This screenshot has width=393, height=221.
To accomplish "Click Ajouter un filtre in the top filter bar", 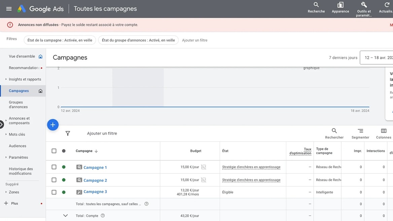I will coord(195,40).
